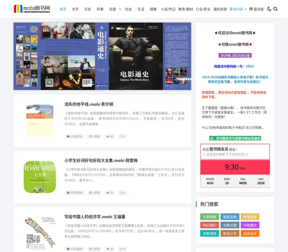The image size is (288, 252).
Task: Open the 生活 category
Action: click(141, 9)
